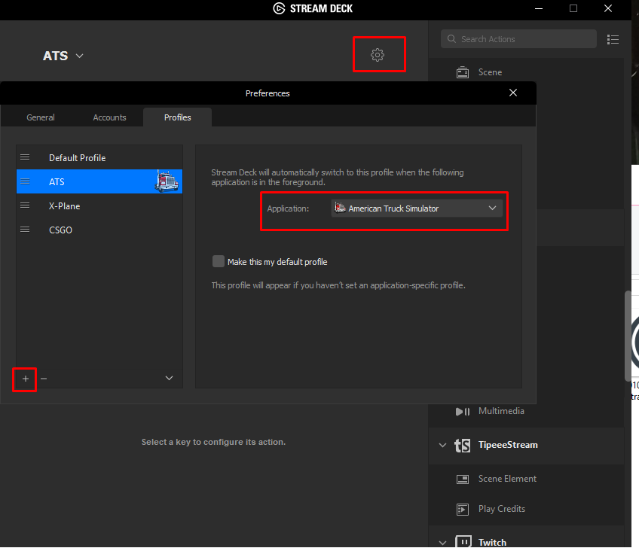The image size is (639, 548).
Task: Select the X-Plane profile
Action: (99, 205)
